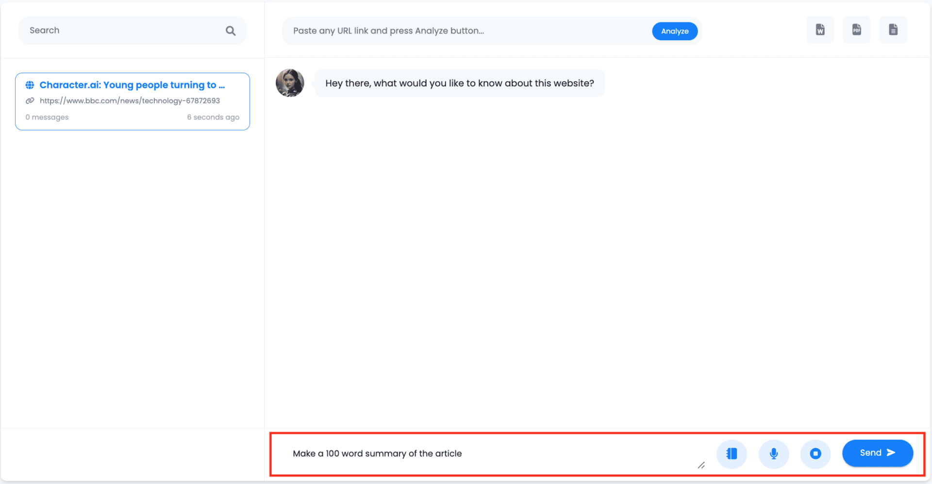The height and width of the screenshot is (484, 932).
Task: Click the paste URL link input
Action: (466, 31)
